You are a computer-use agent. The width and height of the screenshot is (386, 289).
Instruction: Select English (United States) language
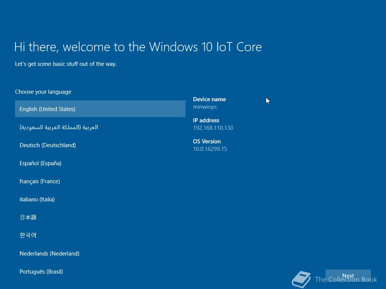100,109
